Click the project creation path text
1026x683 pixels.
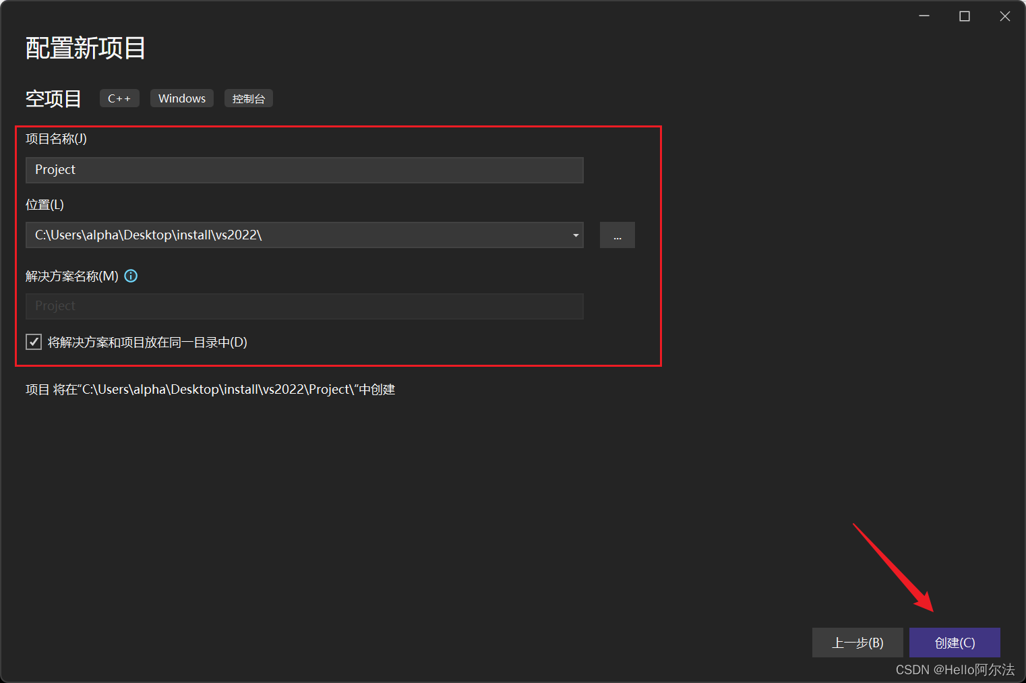pyautogui.click(x=210, y=390)
